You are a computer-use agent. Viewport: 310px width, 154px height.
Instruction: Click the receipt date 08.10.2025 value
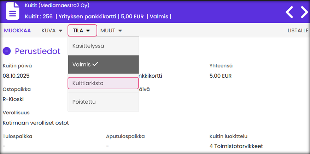(x=16, y=76)
